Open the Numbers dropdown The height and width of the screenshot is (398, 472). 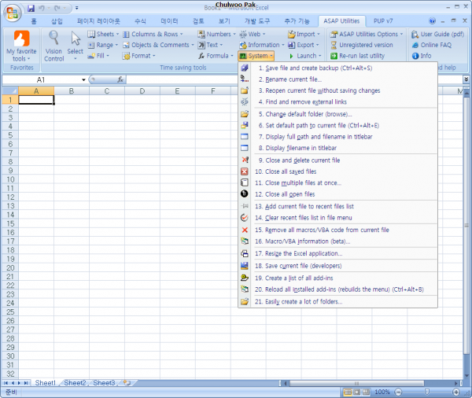click(217, 34)
